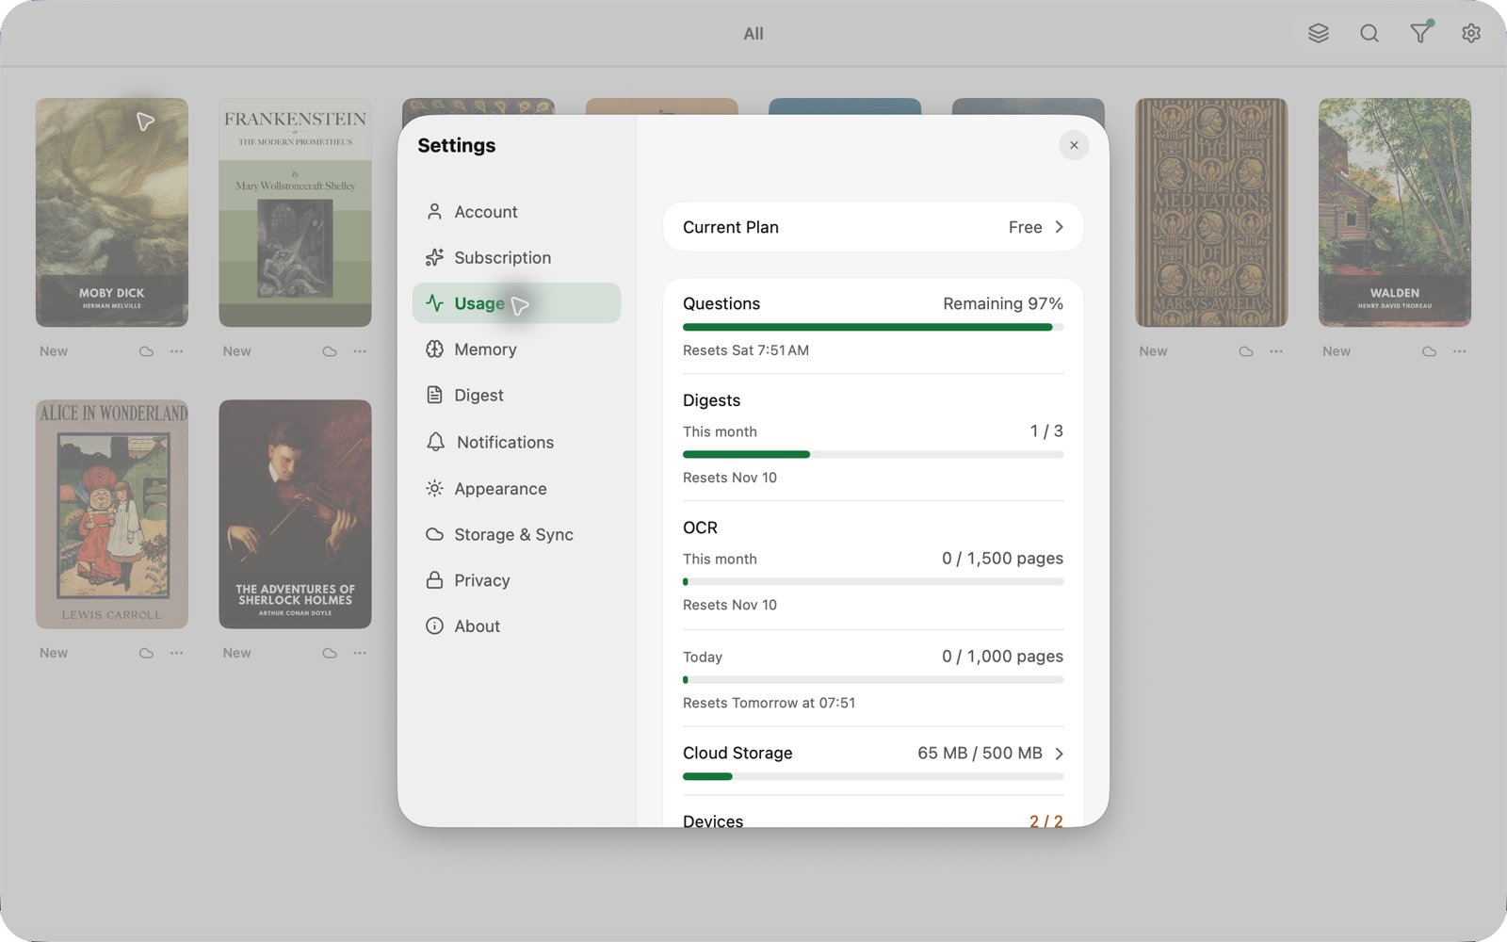Open the Moby Dick book cover

(x=112, y=213)
